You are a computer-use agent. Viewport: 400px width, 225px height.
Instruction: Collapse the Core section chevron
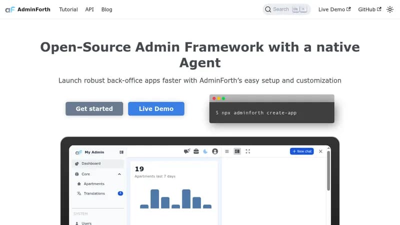(119, 174)
